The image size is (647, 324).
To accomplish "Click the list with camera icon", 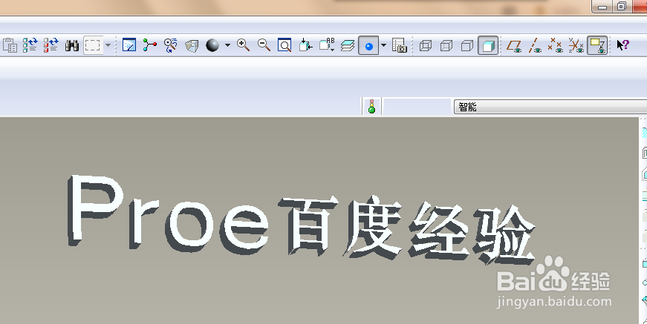I will coord(400,45).
